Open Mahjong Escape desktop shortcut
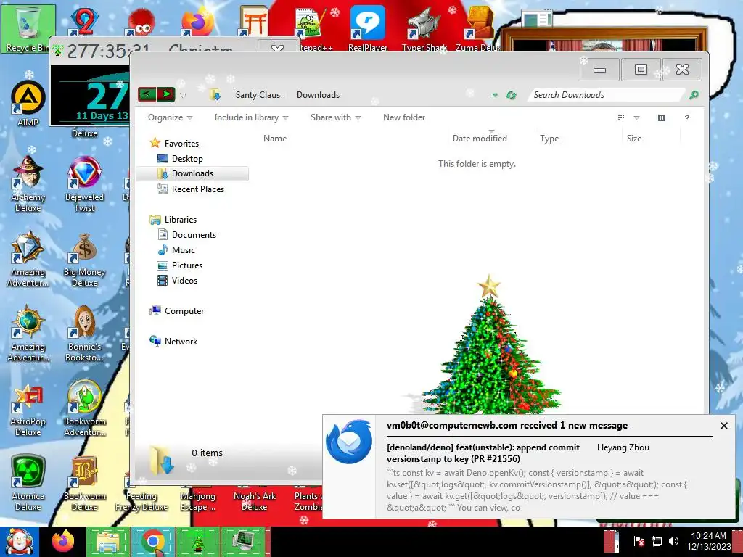This screenshot has width=743, height=557. coord(198,501)
